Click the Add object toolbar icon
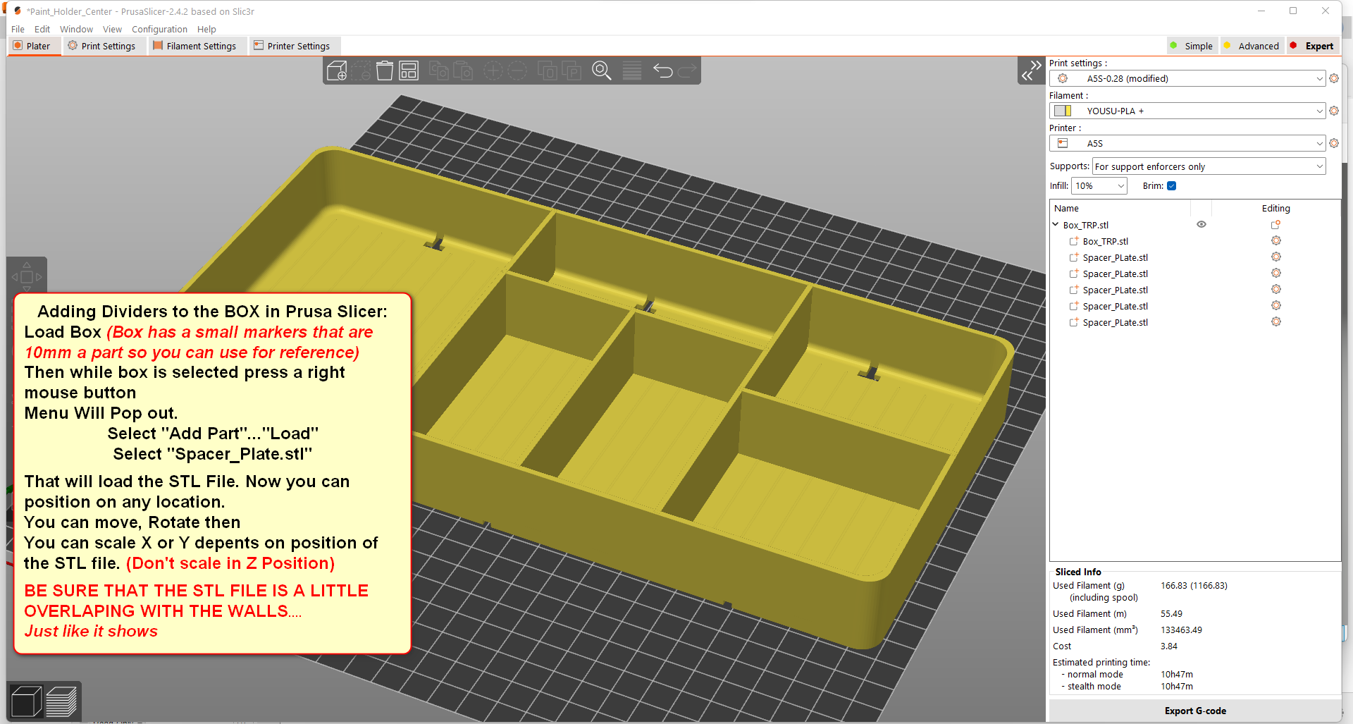1353x724 pixels. pyautogui.click(x=337, y=70)
